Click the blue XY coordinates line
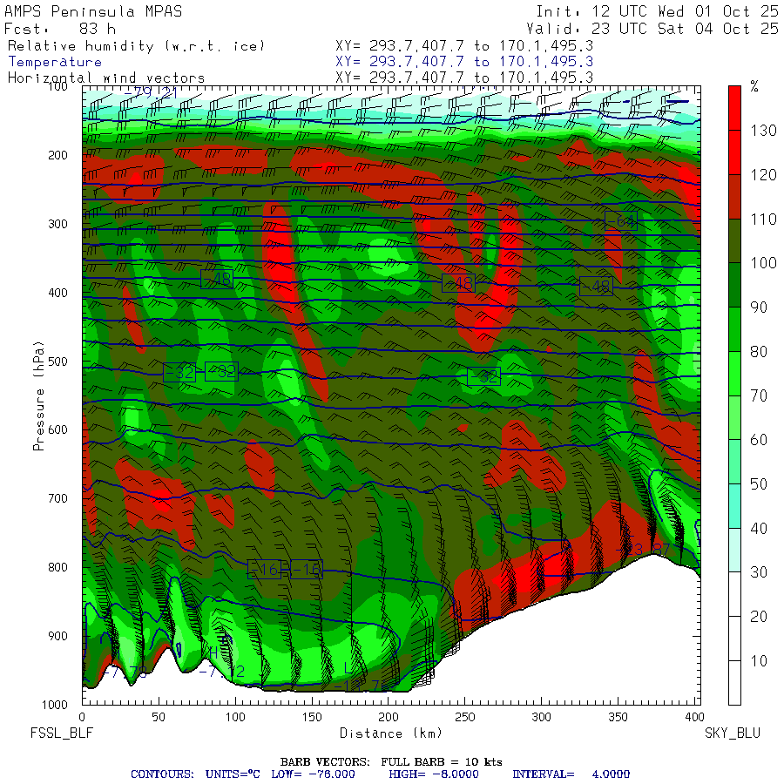The width and height of the screenshot is (784, 784). [464, 62]
